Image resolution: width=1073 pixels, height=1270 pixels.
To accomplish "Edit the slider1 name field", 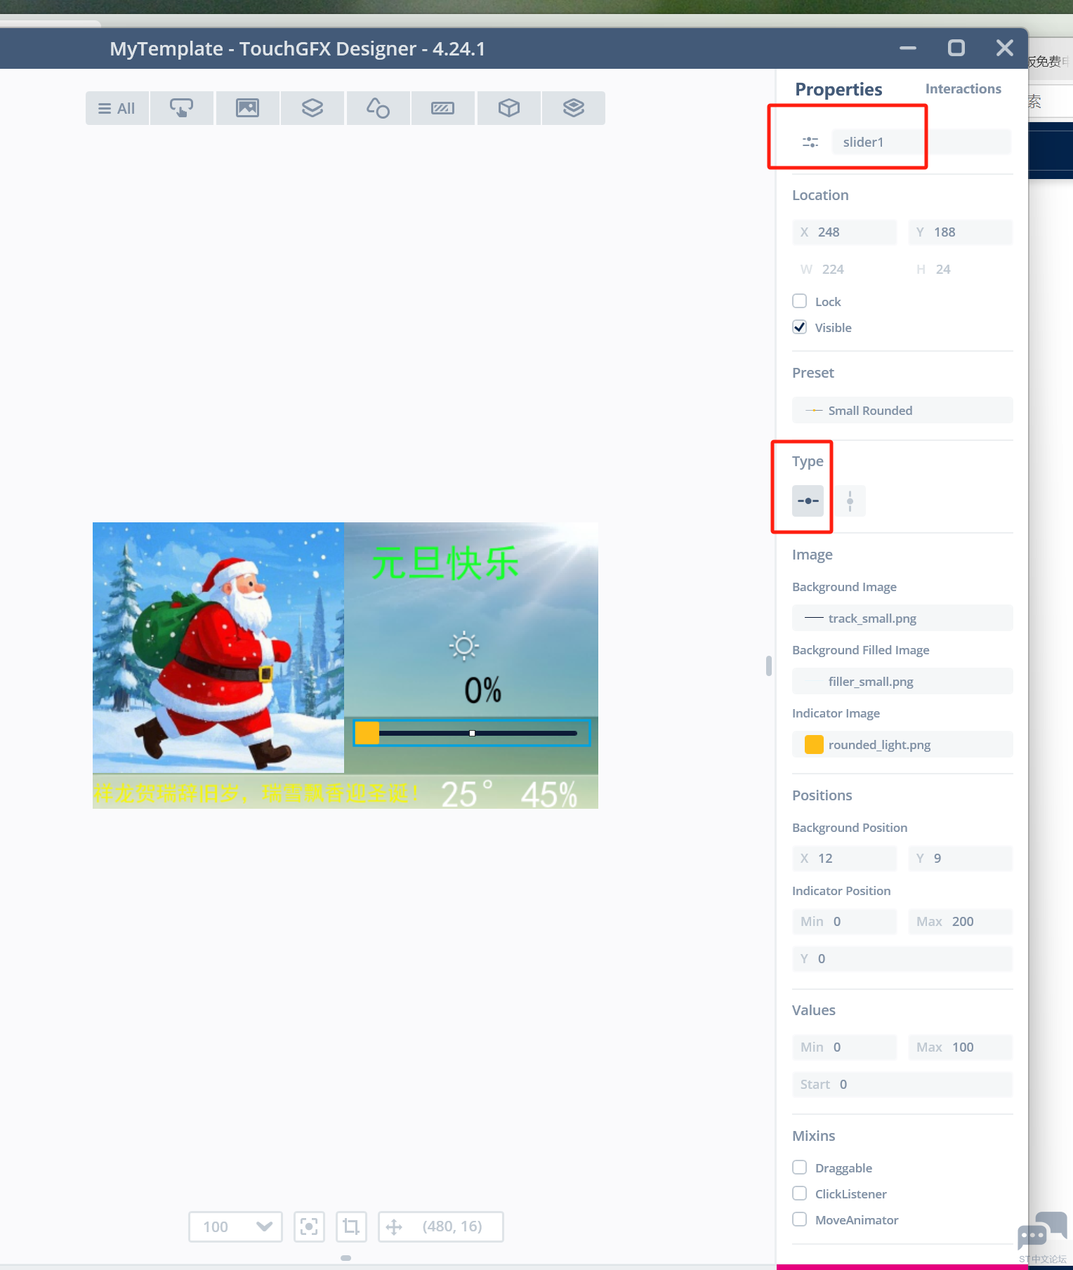I will [x=921, y=142].
